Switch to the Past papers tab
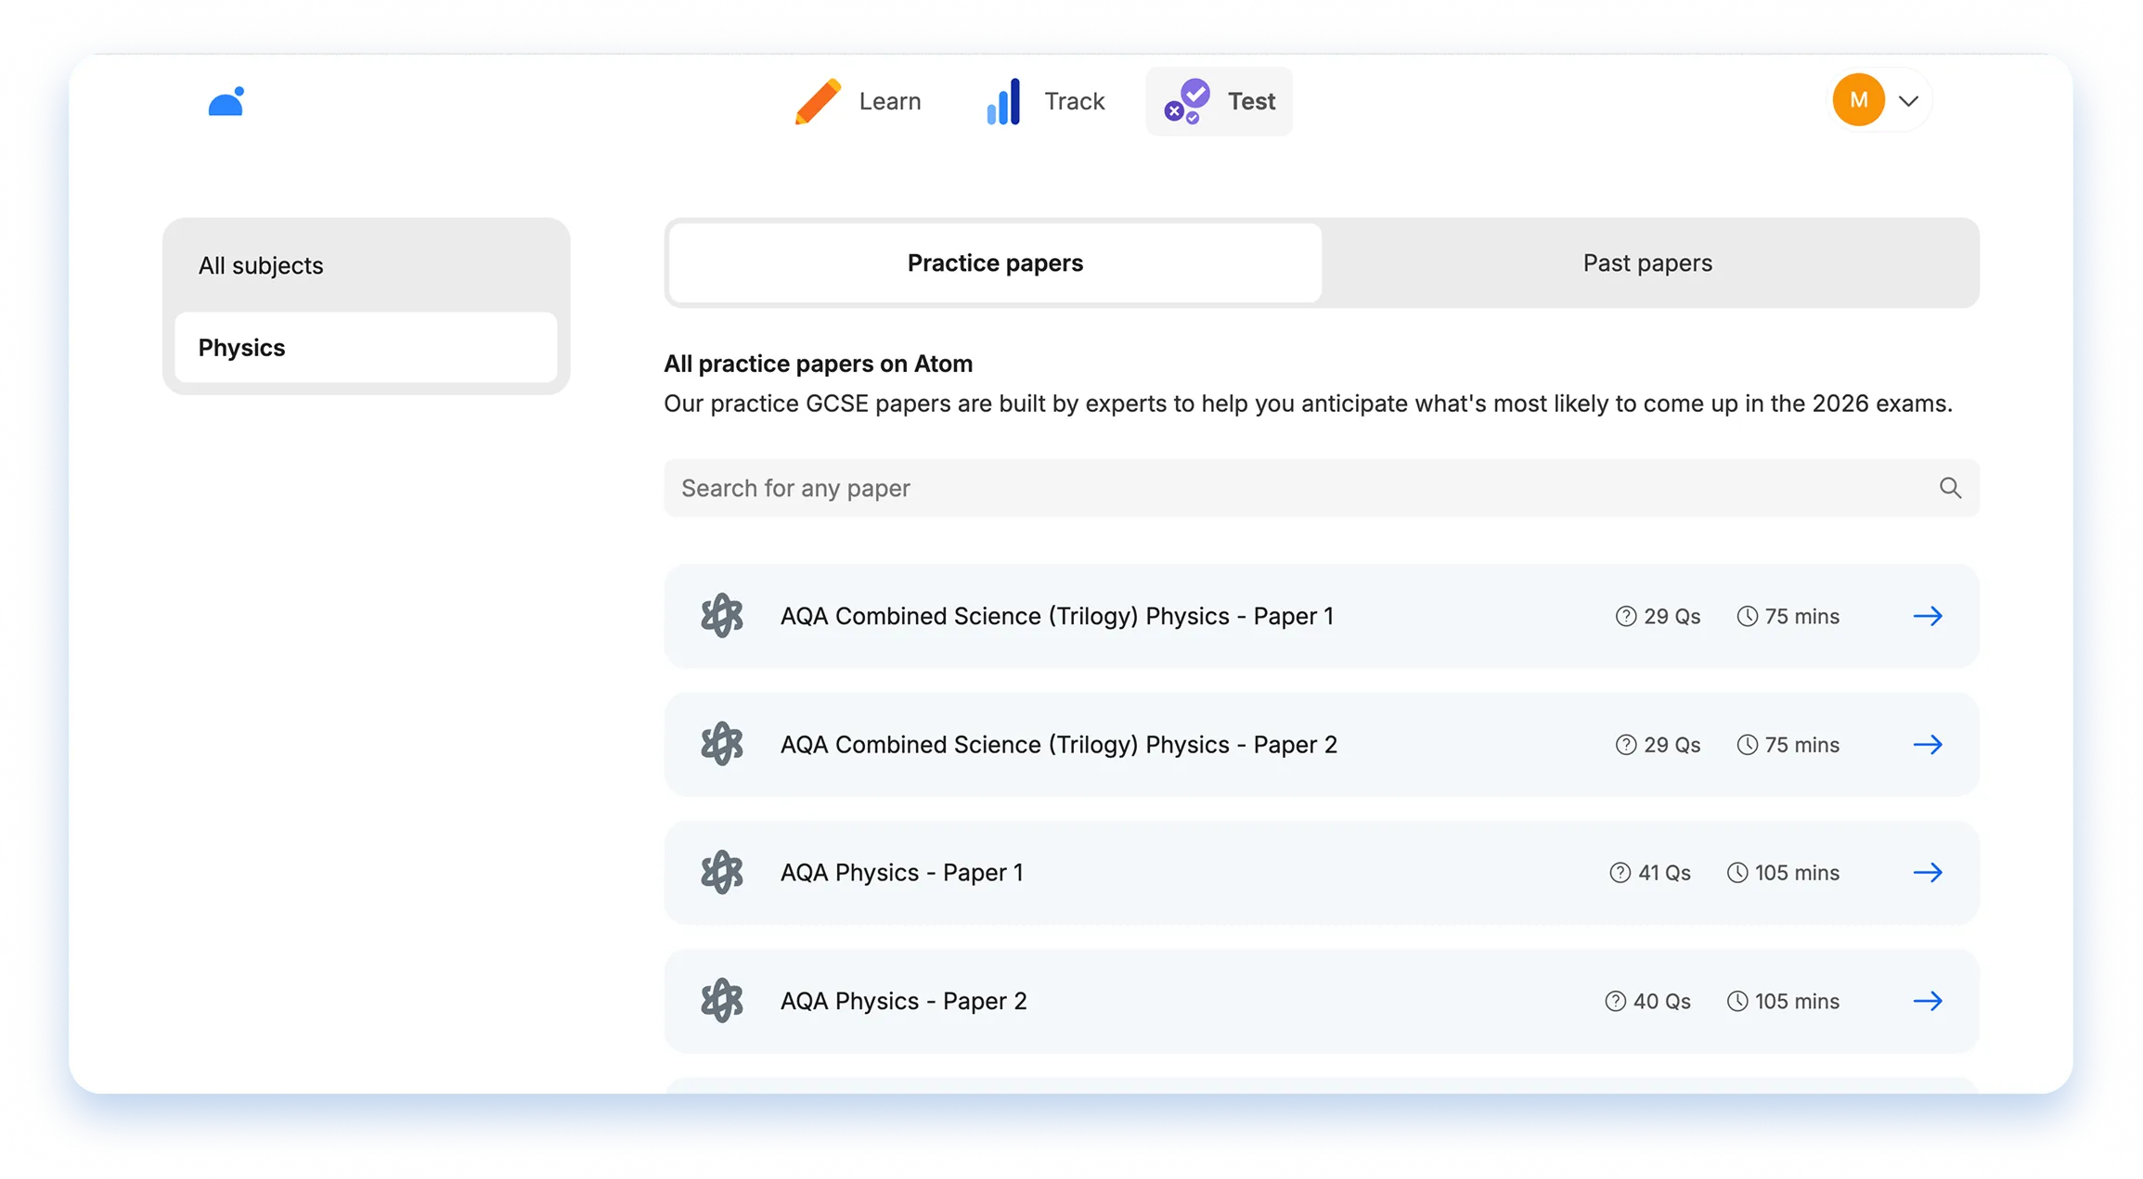The height and width of the screenshot is (1179, 2143). coord(1647,263)
